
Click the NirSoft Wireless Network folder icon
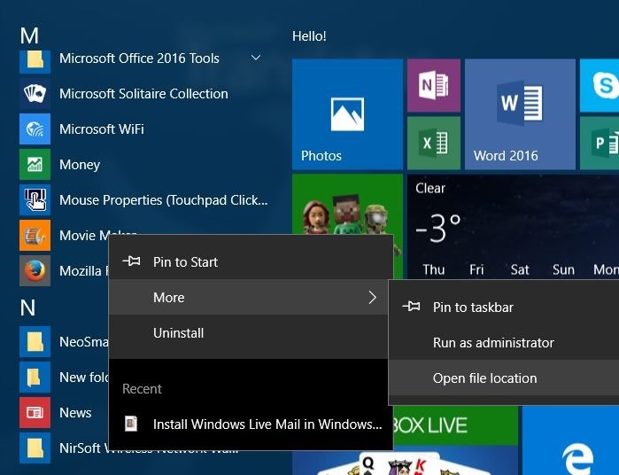tap(35, 448)
